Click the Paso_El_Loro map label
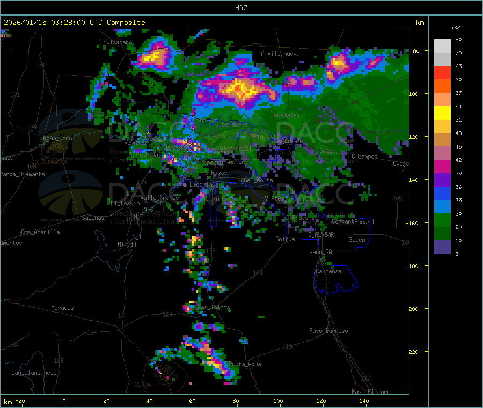Image resolution: width=483 pixels, height=408 pixels. click(371, 392)
